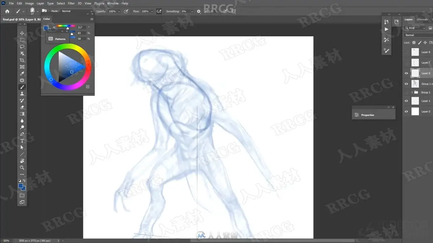Expand Group 1 folder arrow

(412, 93)
